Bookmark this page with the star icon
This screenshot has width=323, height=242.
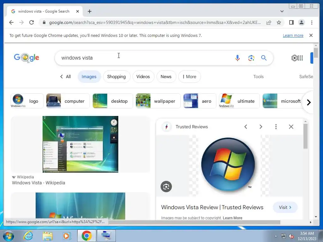(279, 22)
